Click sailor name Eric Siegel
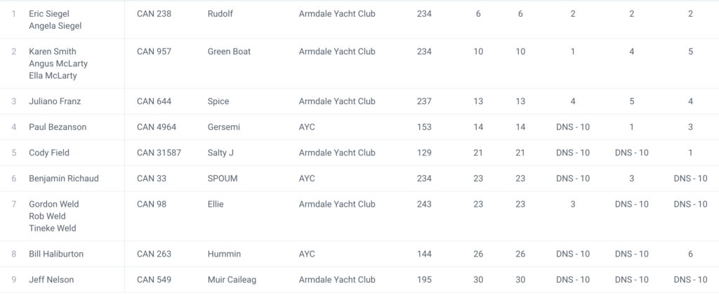The width and height of the screenshot is (719, 296). coord(49,14)
